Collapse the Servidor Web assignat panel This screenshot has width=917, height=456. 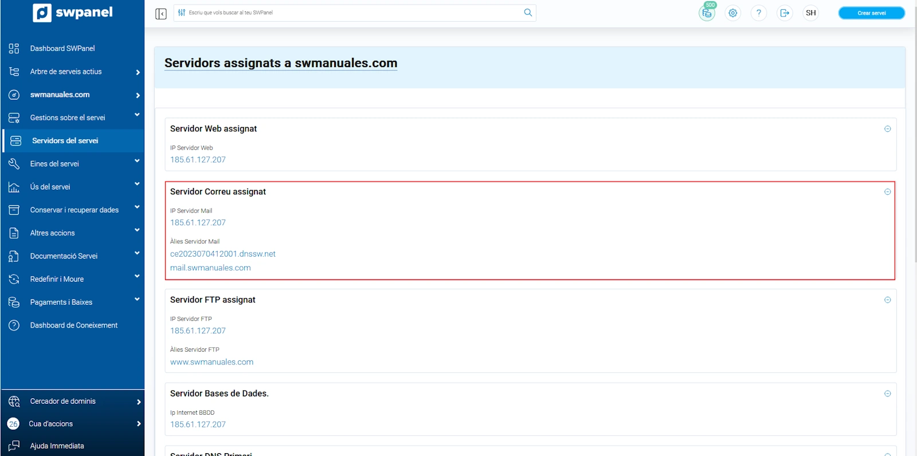(887, 129)
